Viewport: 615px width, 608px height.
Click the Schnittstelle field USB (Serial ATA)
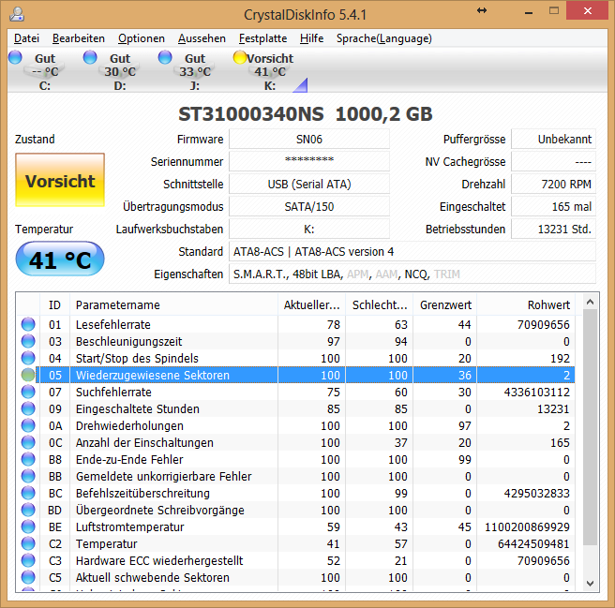(309, 184)
